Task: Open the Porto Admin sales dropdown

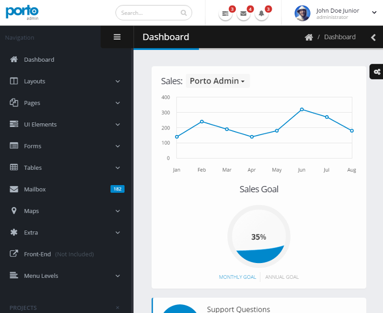Action: point(218,81)
